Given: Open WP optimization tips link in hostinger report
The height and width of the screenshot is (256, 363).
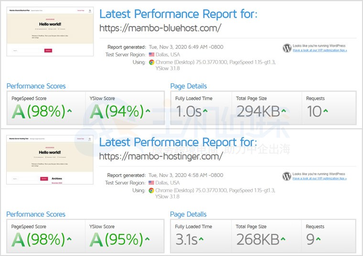Looking at the screenshot, I should tap(320, 178).
